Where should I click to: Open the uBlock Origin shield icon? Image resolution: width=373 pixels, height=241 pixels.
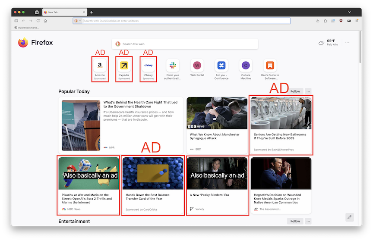(341, 21)
